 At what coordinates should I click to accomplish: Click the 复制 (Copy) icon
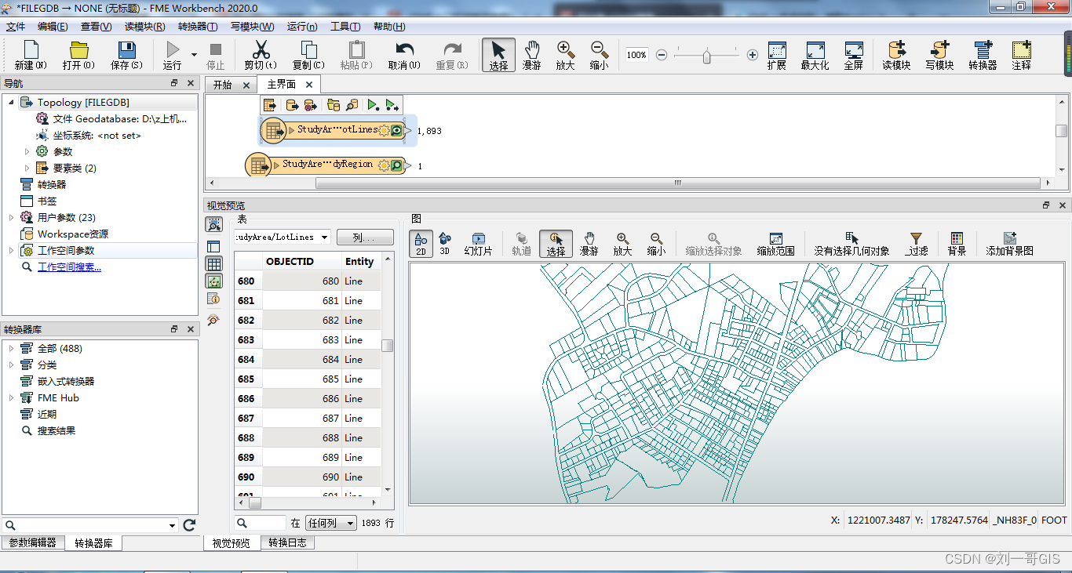(x=308, y=50)
